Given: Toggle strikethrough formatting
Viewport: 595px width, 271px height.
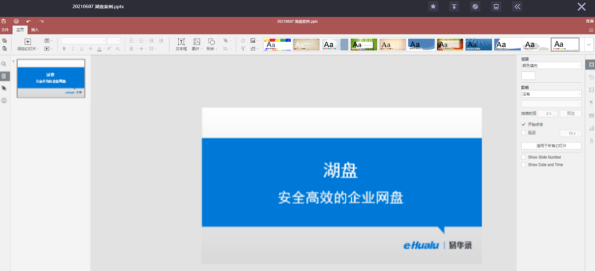Looking at the screenshot, I should coord(90,49).
